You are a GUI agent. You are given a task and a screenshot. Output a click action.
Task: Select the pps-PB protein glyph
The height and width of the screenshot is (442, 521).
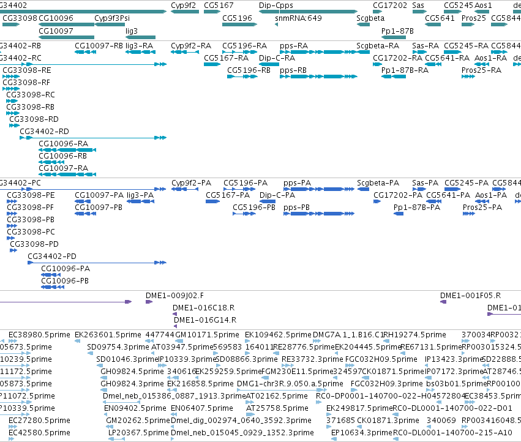pyautogui.click(x=319, y=214)
